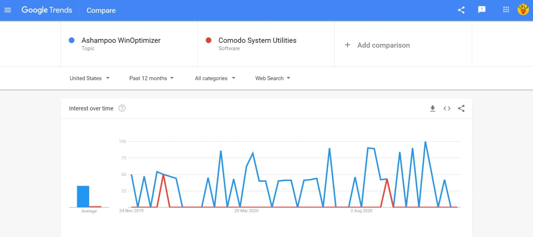The height and width of the screenshot is (237, 533).
Task: Open Interest over time help icon
Action: pos(122,108)
